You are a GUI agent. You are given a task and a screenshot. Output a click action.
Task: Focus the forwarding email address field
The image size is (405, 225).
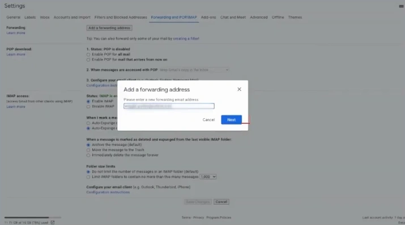click(169, 106)
